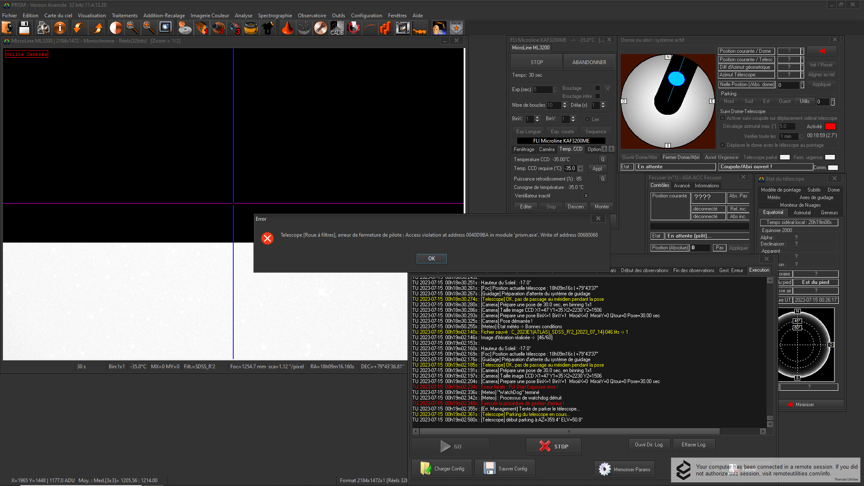Click camera number 2 toolbar icon
The height and width of the screenshot is (486, 864).
pos(218,28)
